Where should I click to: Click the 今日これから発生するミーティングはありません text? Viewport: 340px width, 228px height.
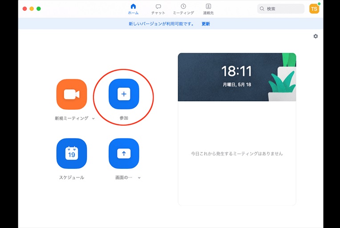click(237, 154)
